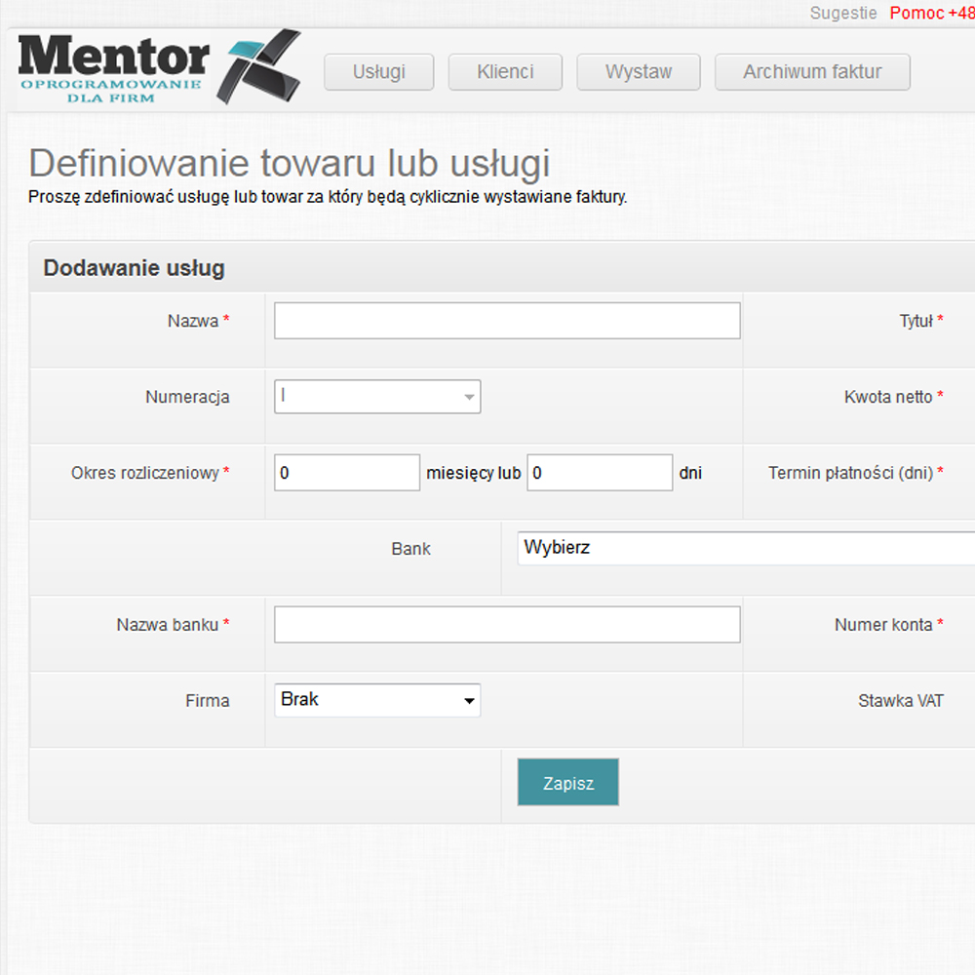Click the Kwota netto label
The height and width of the screenshot is (975, 975).
[888, 397]
